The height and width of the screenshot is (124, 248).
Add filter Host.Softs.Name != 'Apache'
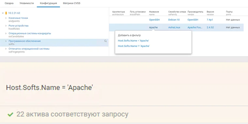pos(134,46)
